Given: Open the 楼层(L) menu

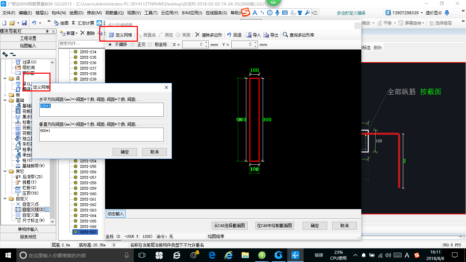Looking at the screenshot, I should point(42,13).
